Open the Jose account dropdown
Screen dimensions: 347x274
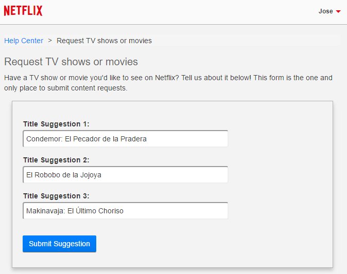[x=329, y=11]
